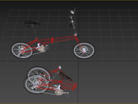Click the folded frame hinge plate of folded bicycle
This screenshot has height=104, width=138.
pos(75,87)
